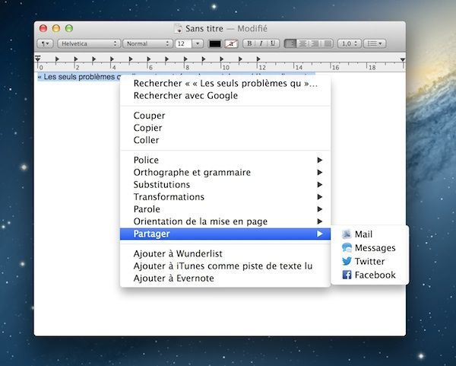Open the text highlight color button
The height and width of the screenshot is (366, 456).
click(232, 43)
